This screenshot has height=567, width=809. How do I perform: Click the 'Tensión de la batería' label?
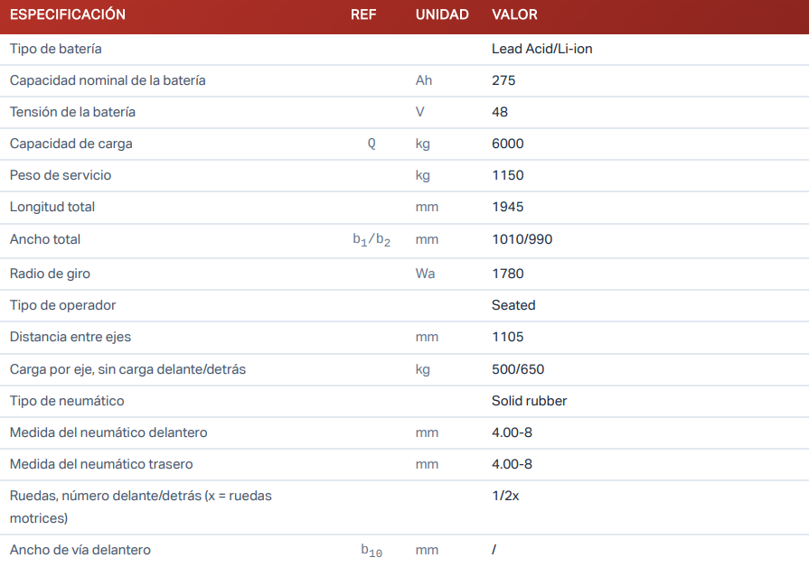coord(72,112)
